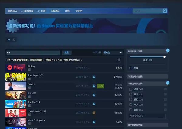
Task: Click the 搜索更多标签 tag search field
Action: [x=147, y=116]
